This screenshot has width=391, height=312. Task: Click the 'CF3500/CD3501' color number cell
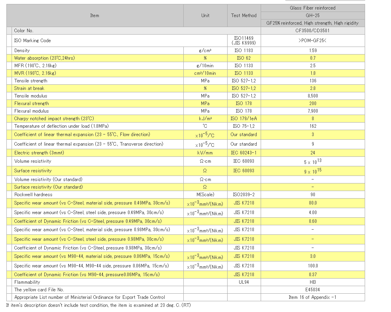(312, 31)
